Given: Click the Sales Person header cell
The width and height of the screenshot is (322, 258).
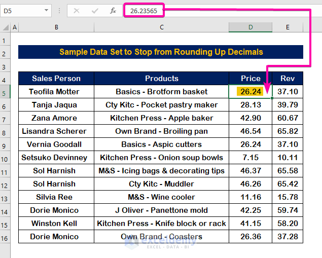Looking at the screenshot, I should 56,79.
